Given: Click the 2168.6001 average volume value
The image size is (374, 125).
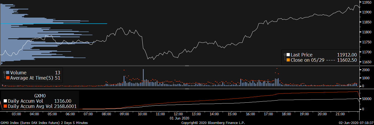Looking at the screenshot, I should click(65, 106).
